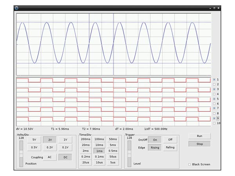The image size is (235, 176).
Task: Toggle the channel 10 checkbox
Action: 214,123
